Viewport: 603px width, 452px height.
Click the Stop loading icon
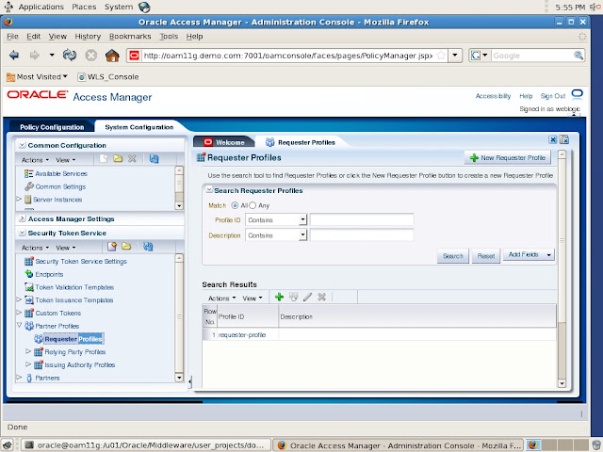click(91, 56)
